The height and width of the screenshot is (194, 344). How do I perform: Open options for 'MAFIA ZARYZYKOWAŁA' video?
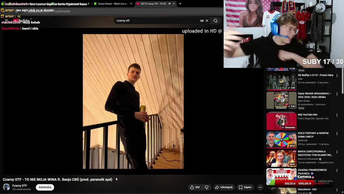click(x=337, y=152)
